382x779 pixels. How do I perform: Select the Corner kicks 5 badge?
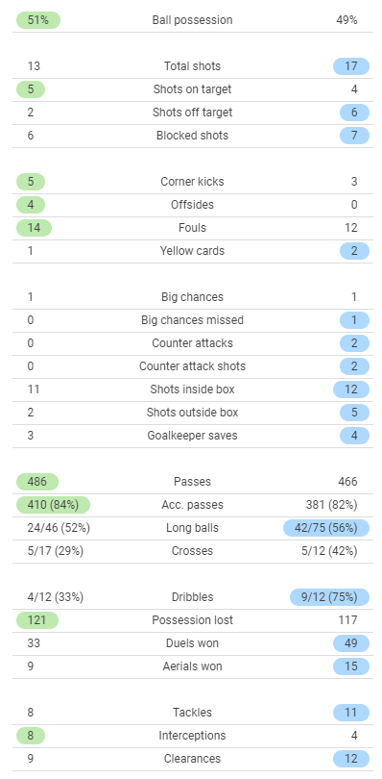(31, 182)
